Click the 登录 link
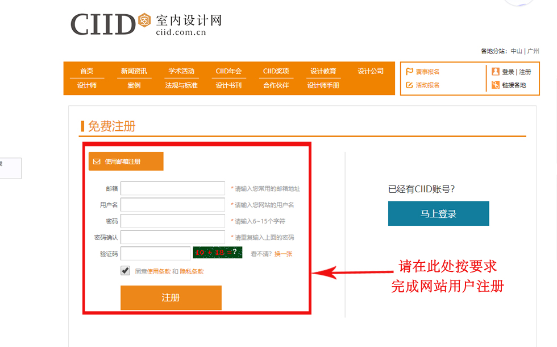The width and height of the screenshot is (557, 347). coord(508,72)
